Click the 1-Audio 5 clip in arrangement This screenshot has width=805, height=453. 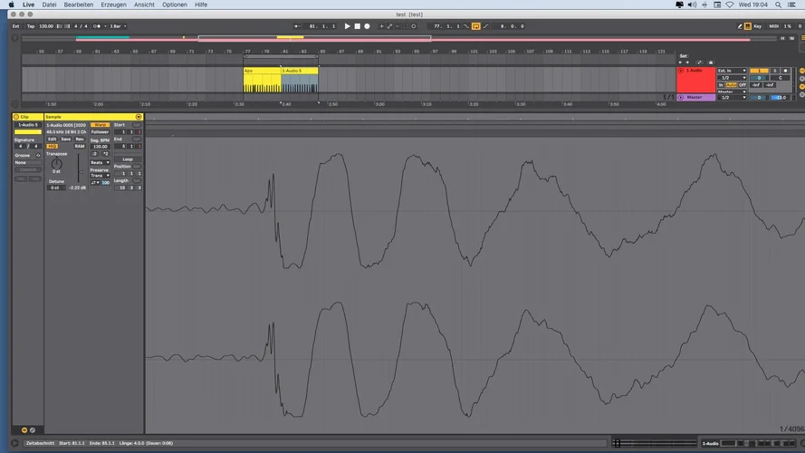coord(300,80)
